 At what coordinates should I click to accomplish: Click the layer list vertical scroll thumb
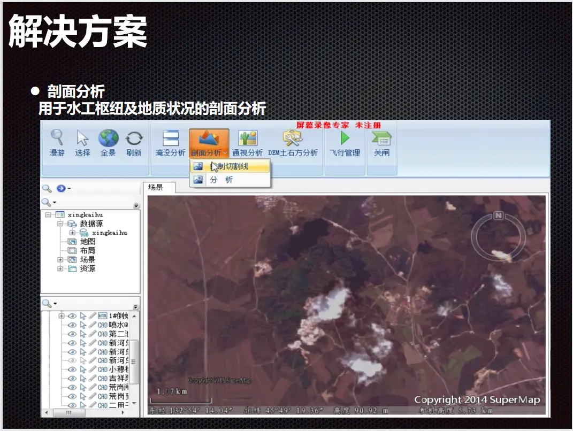[x=134, y=361]
